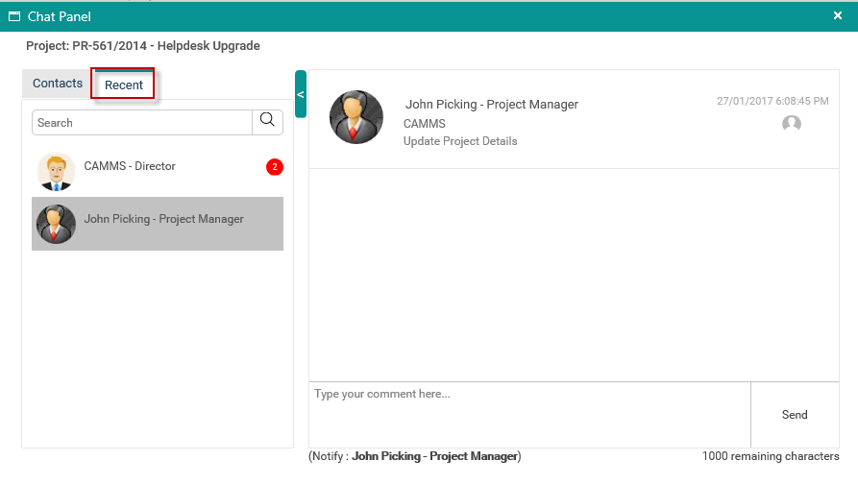This screenshot has width=858, height=485.
Task: Select John Picking - Project Manager conversation
Action: (158, 224)
